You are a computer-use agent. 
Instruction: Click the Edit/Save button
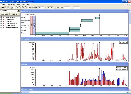pos(5,14)
